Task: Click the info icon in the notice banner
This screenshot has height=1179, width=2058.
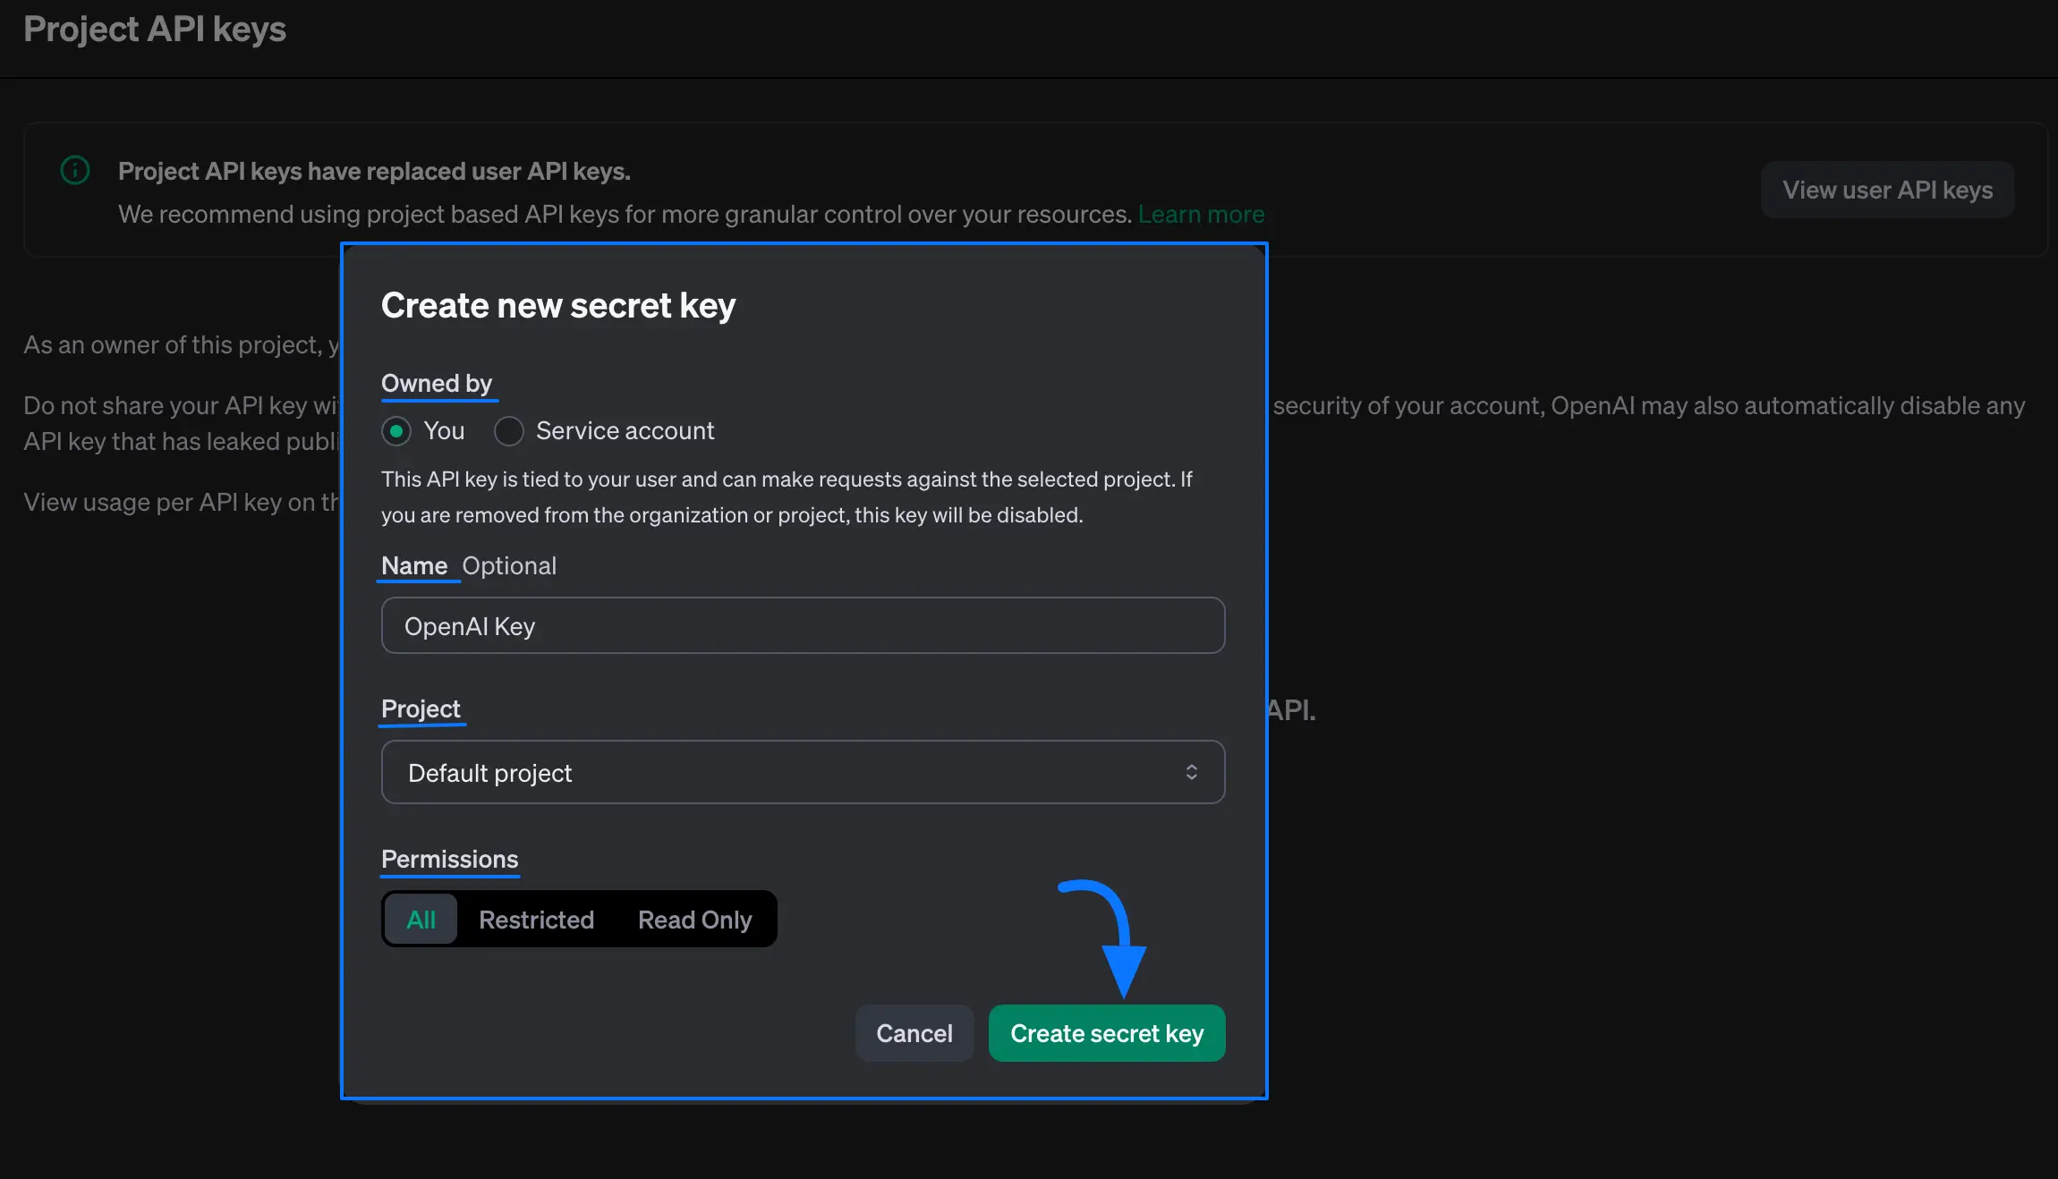Action: 75,170
